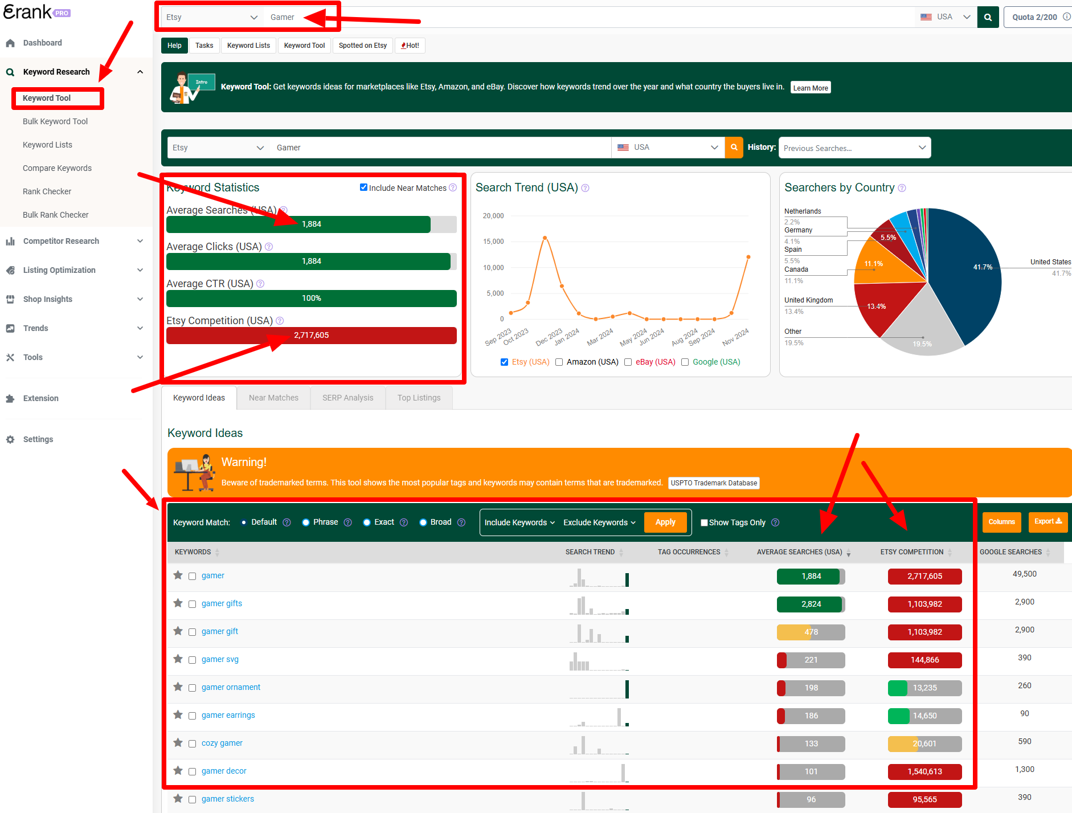
Task: Star the 'cozy gamer' keyword row
Action: pyautogui.click(x=178, y=743)
